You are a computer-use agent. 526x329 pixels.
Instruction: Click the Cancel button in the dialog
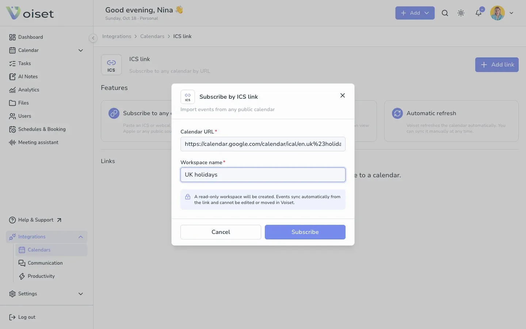click(221, 232)
